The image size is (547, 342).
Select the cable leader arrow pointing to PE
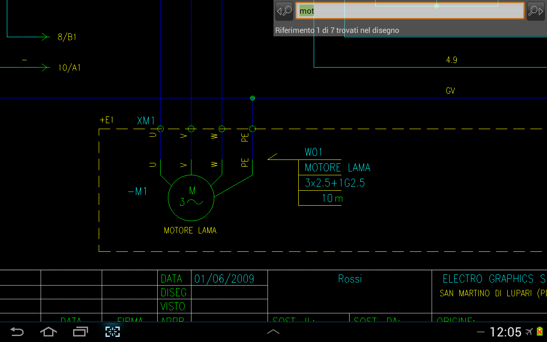pos(273,157)
